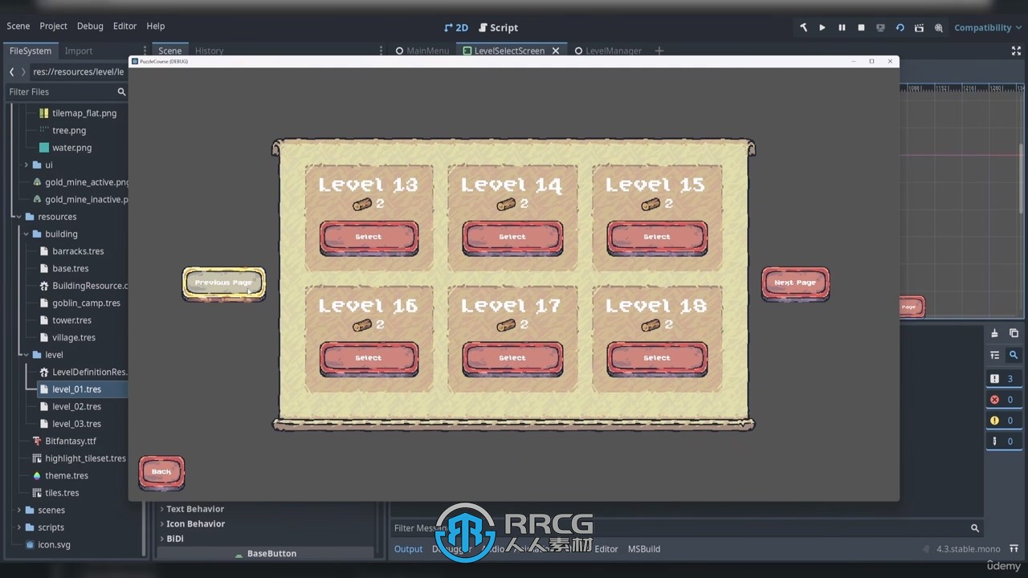Select tilemap_flat.png in FileSystem
The image size is (1028, 578).
[x=84, y=113]
